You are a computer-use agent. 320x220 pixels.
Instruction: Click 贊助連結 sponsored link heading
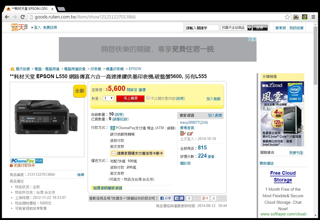267,163
